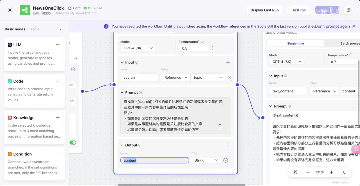Open the String type dropdown

click(206, 160)
